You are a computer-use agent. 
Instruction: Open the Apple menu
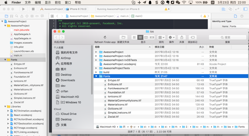coord(6,2)
